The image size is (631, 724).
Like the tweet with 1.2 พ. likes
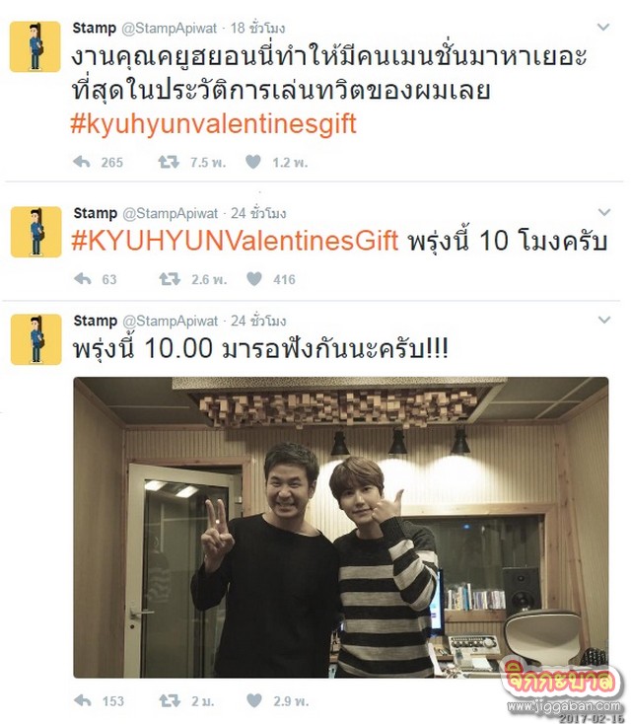click(x=253, y=162)
